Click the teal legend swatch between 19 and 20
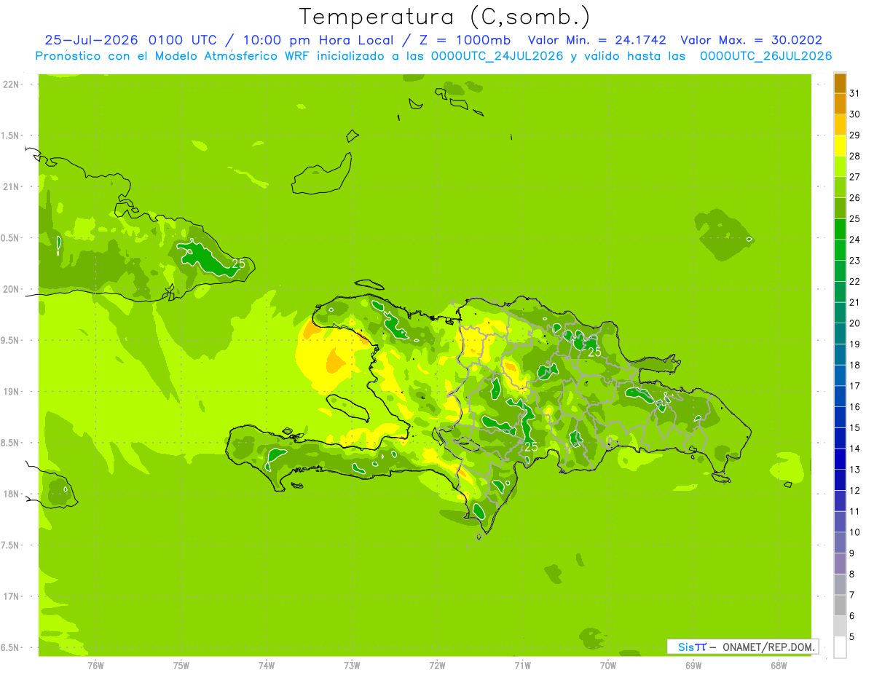Image resolution: width=874 pixels, height=675 pixels. tap(840, 333)
